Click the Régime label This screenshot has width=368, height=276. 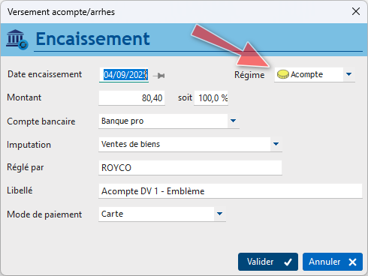click(249, 75)
